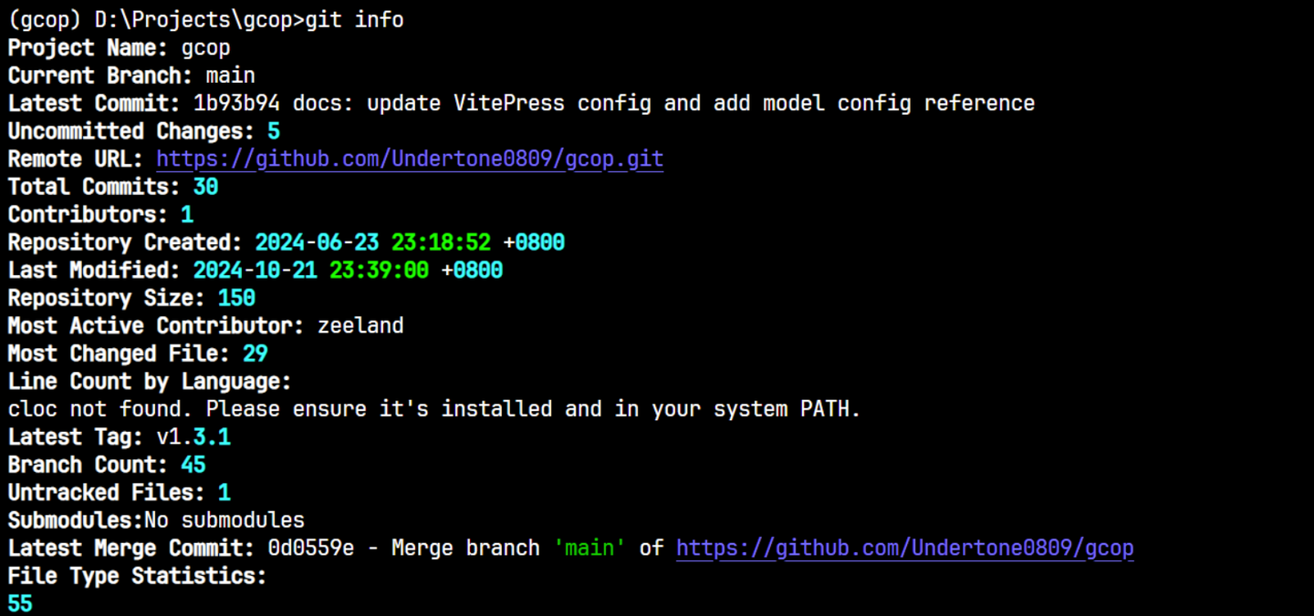Click the Contributors count 1
The image size is (1314, 616).
pyautogui.click(x=187, y=215)
